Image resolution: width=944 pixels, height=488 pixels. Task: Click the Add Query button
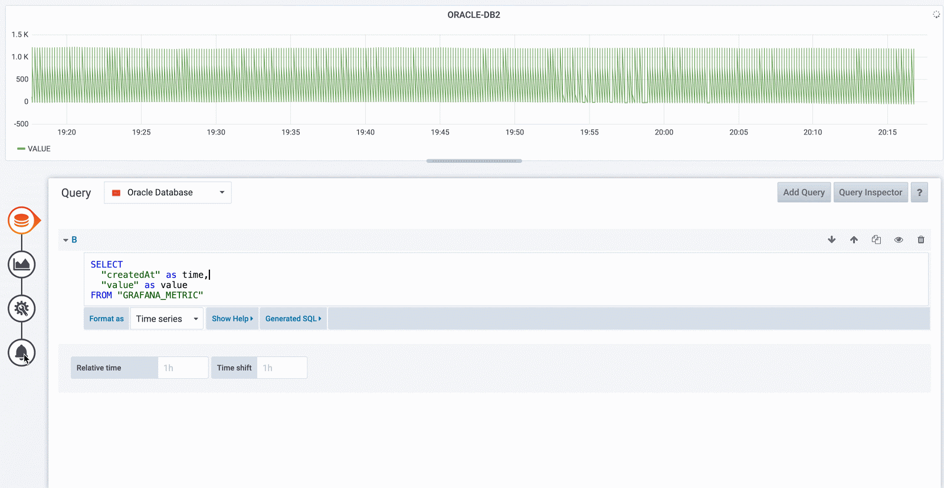tap(804, 192)
